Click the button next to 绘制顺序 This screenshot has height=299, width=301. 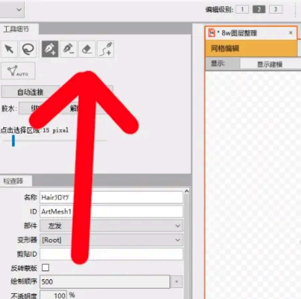tap(176, 282)
